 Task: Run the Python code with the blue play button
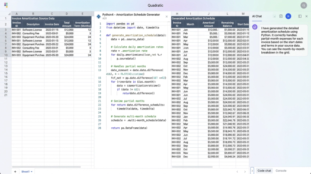[x=288, y=16]
